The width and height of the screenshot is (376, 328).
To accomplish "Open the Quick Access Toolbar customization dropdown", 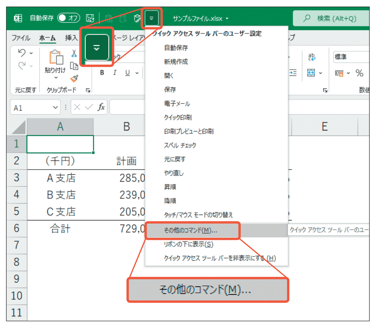I will 152,18.
